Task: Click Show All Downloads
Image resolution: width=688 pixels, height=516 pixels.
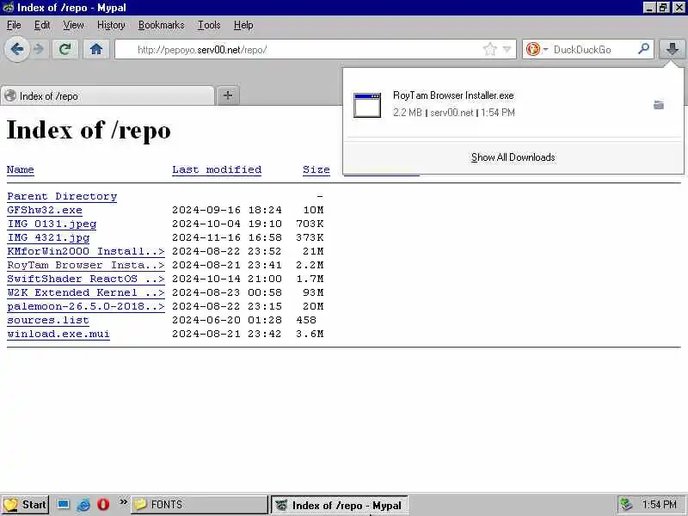Action: [513, 157]
